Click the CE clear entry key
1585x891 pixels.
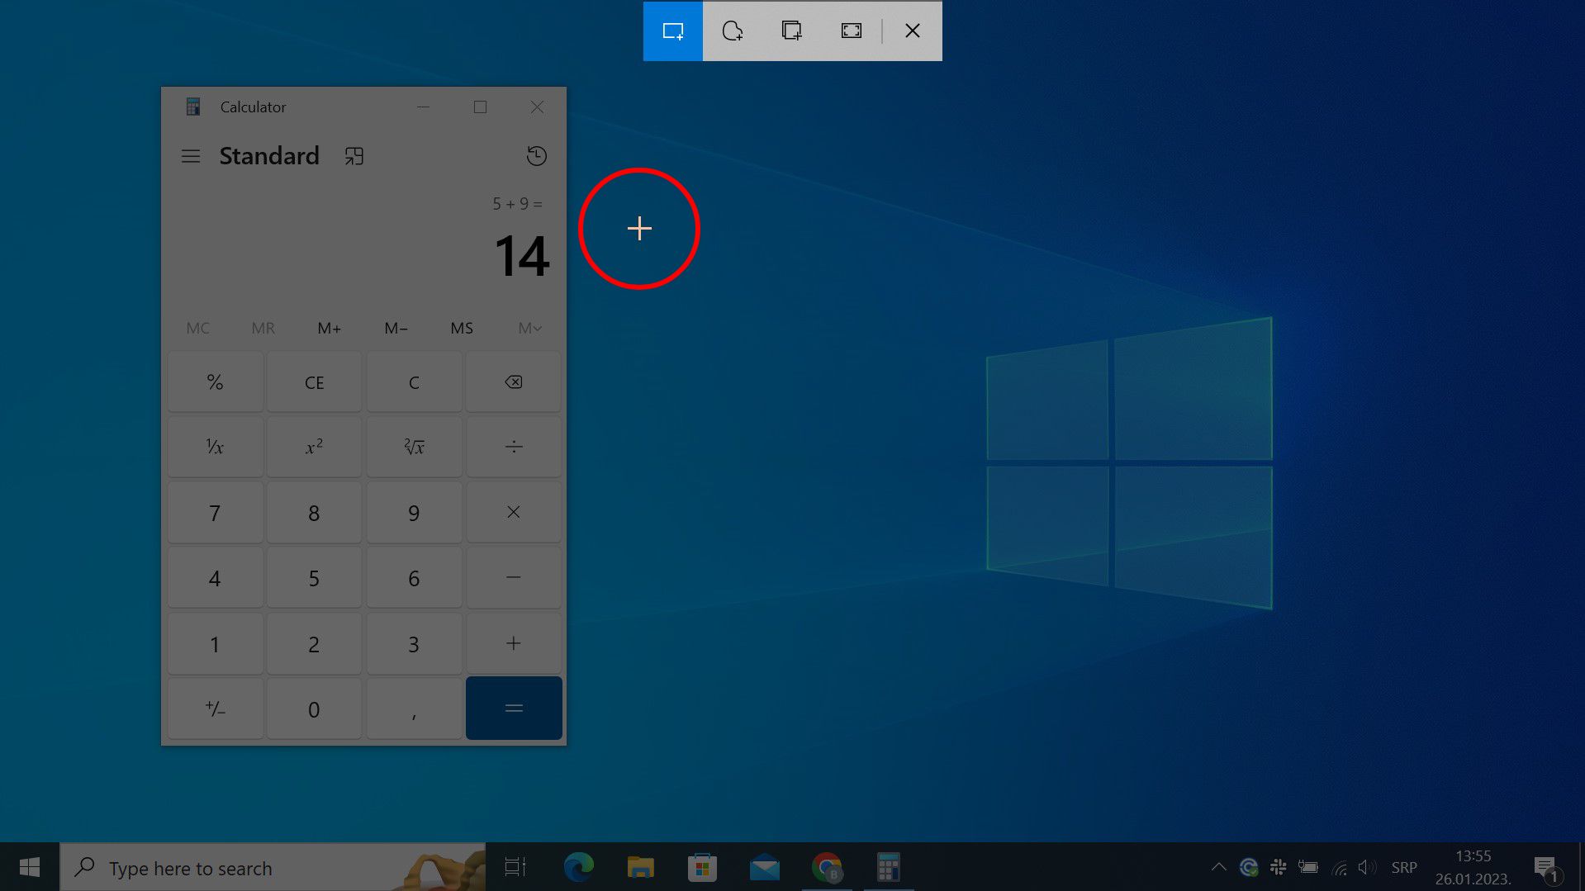coord(314,382)
